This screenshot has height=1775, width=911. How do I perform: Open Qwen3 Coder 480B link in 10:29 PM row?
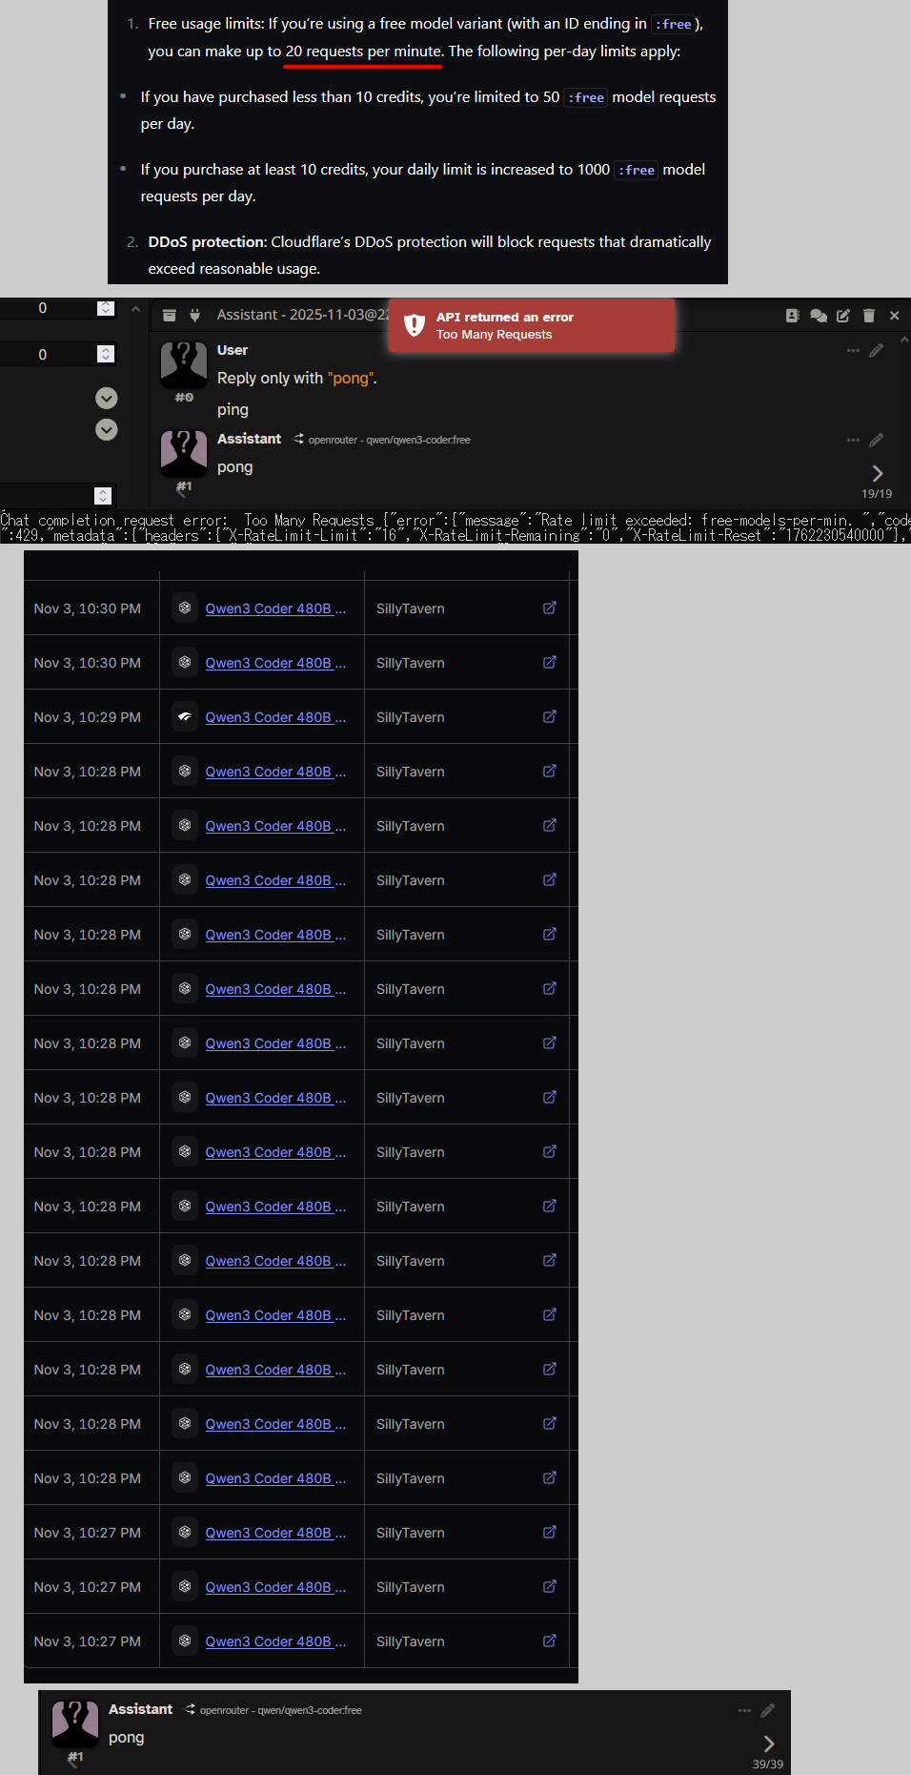(x=275, y=717)
